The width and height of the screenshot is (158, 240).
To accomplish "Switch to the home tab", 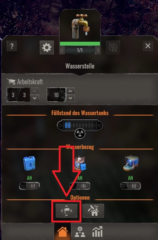I will coord(62,232).
